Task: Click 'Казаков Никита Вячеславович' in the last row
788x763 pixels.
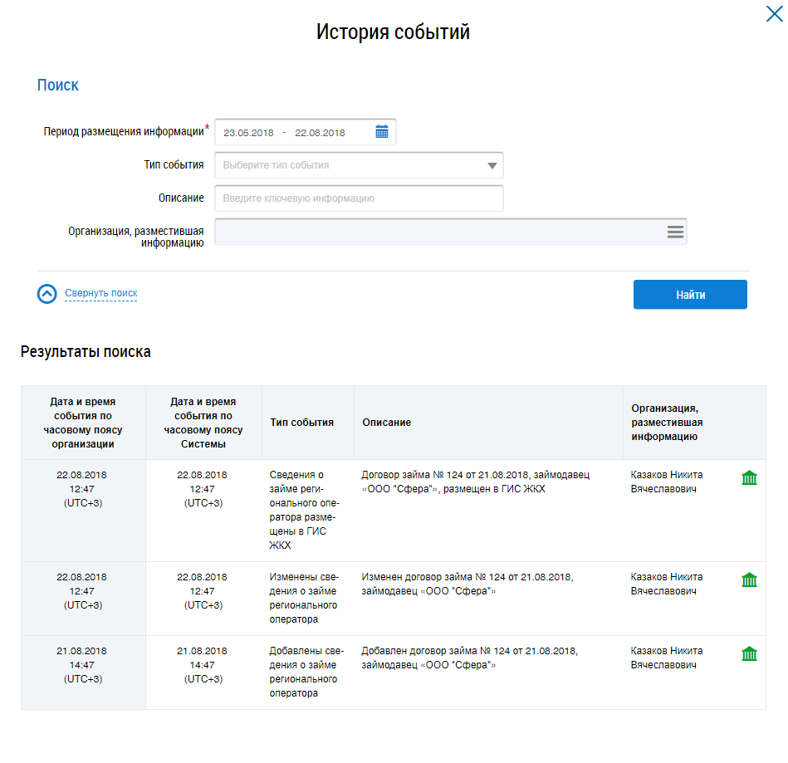Action: tap(667, 658)
